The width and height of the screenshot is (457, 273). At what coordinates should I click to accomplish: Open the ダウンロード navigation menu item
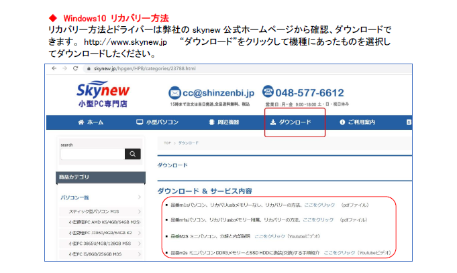click(295, 122)
